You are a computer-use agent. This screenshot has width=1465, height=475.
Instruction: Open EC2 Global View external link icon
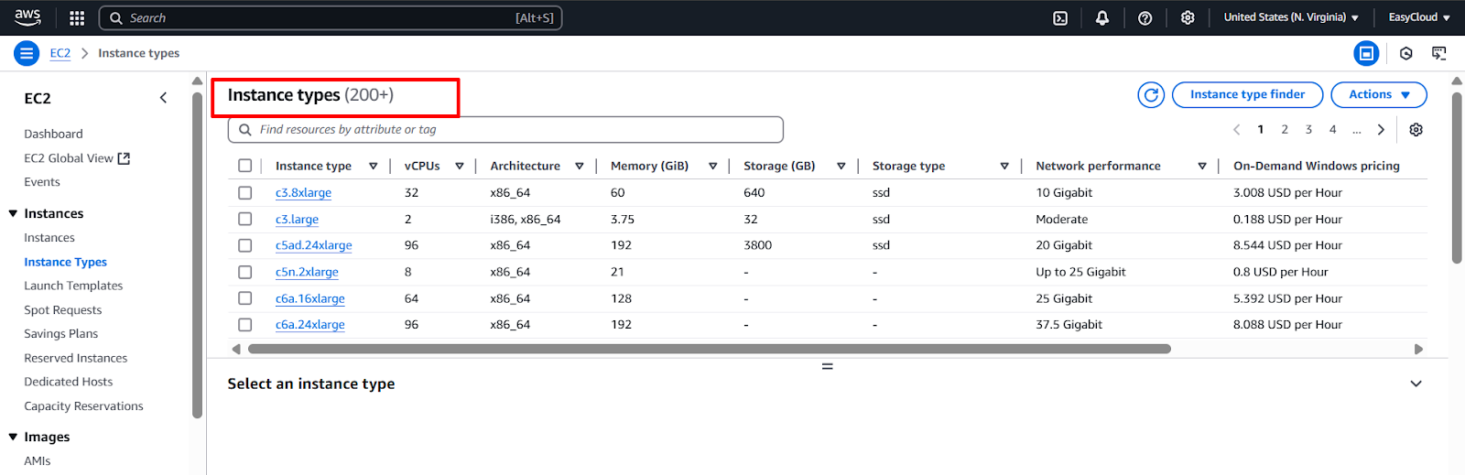click(x=125, y=158)
